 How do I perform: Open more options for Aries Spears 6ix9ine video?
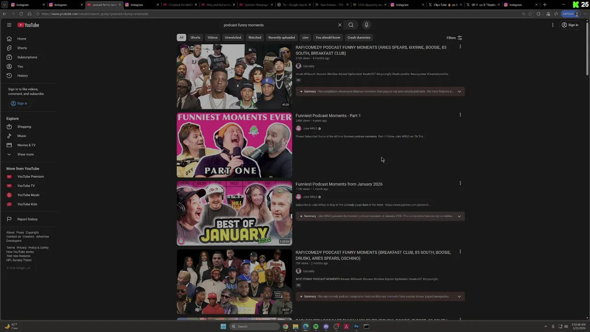tap(460, 47)
